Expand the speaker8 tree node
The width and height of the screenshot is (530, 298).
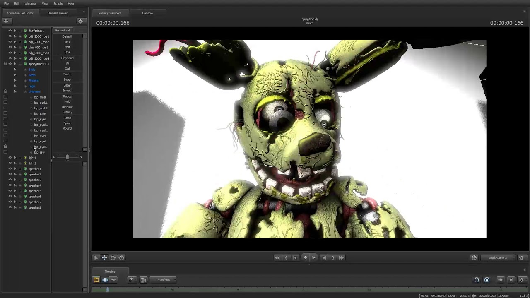tap(20, 207)
